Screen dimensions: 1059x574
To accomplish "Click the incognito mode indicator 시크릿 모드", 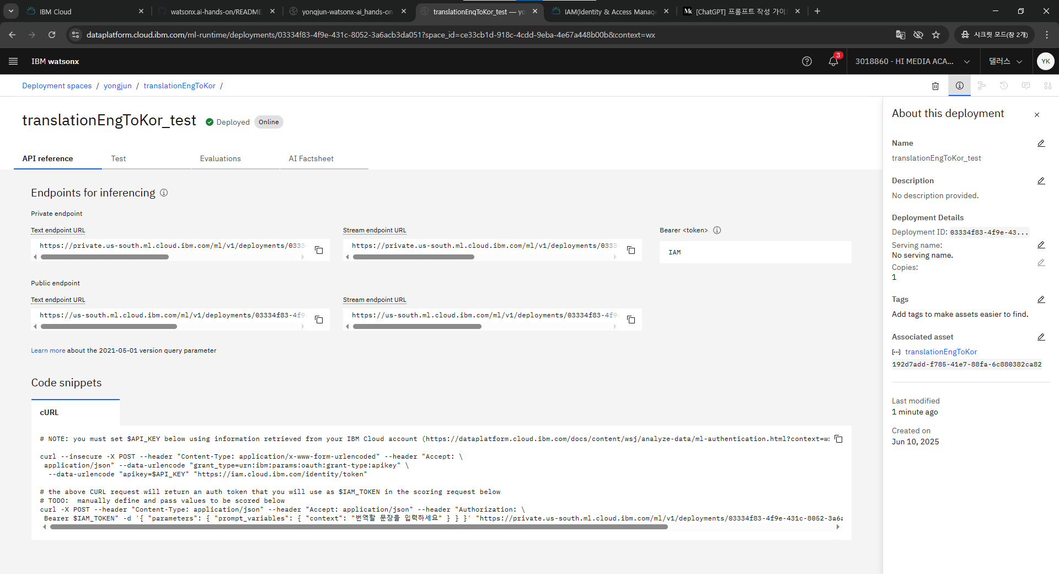I will tap(994, 35).
